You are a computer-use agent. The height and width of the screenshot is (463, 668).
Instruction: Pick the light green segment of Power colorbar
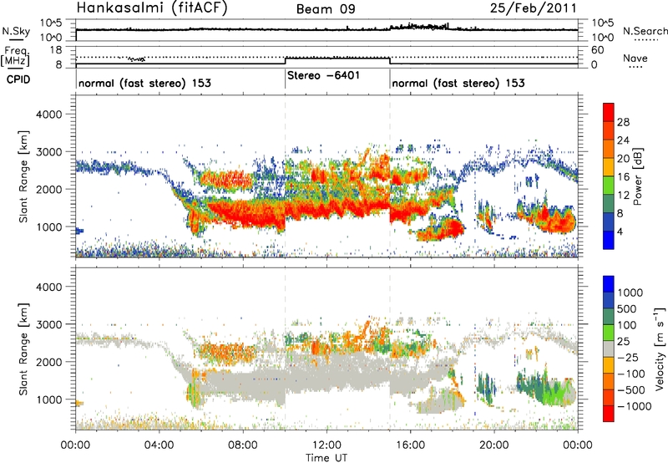tap(609, 186)
